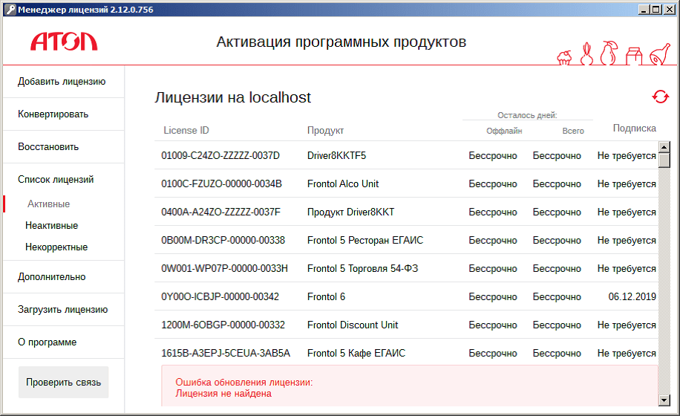Select license 0W001-WP07P-00000-0033H

[224, 268]
